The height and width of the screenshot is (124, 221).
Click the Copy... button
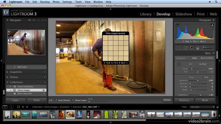16,100
